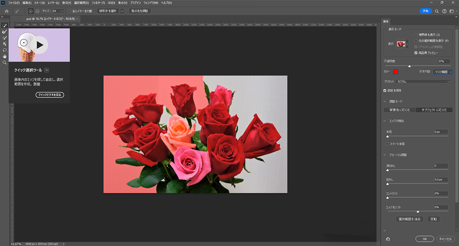Select the Refine Edge Brush tool

point(5,32)
